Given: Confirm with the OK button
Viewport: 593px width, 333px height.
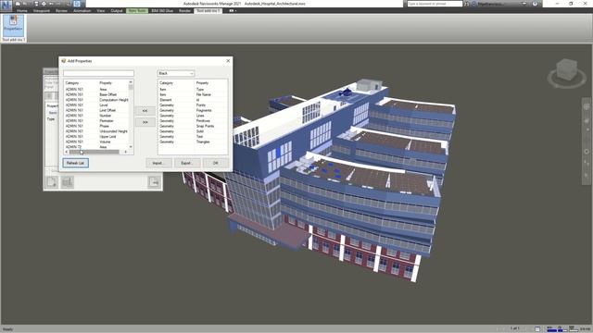Looking at the screenshot, I should (216, 163).
